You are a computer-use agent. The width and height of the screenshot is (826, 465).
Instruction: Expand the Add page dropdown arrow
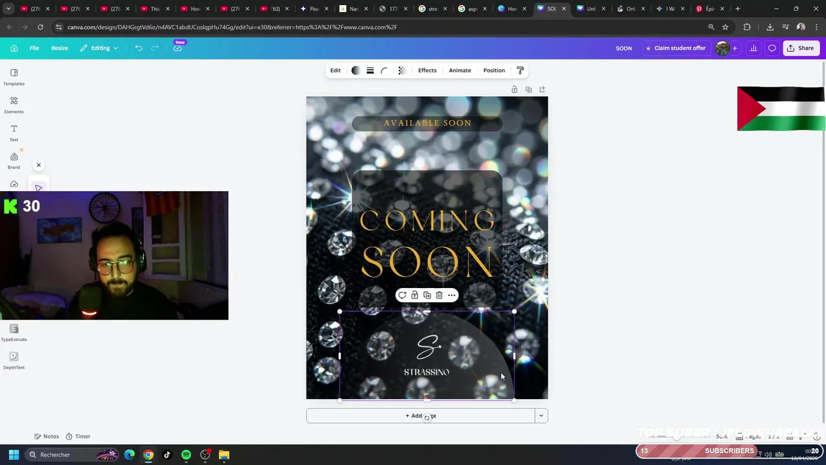coord(541,416)
